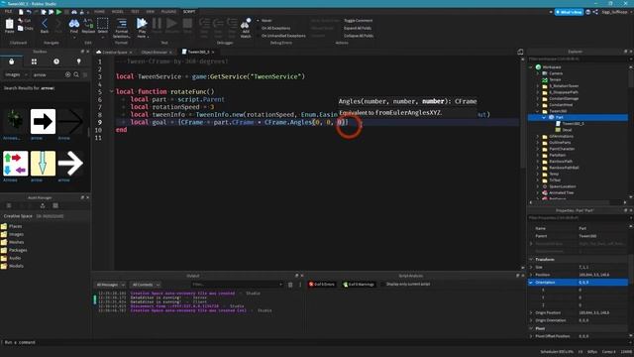This screenshot has width=634, height=357.
Task: Switch to the Creative Space document tab
Action: (115, 53)
